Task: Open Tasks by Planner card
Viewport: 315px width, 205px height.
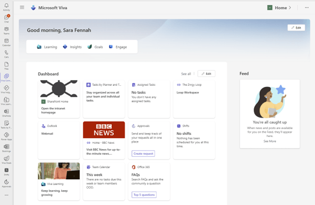Action: [x=104, y=99]
